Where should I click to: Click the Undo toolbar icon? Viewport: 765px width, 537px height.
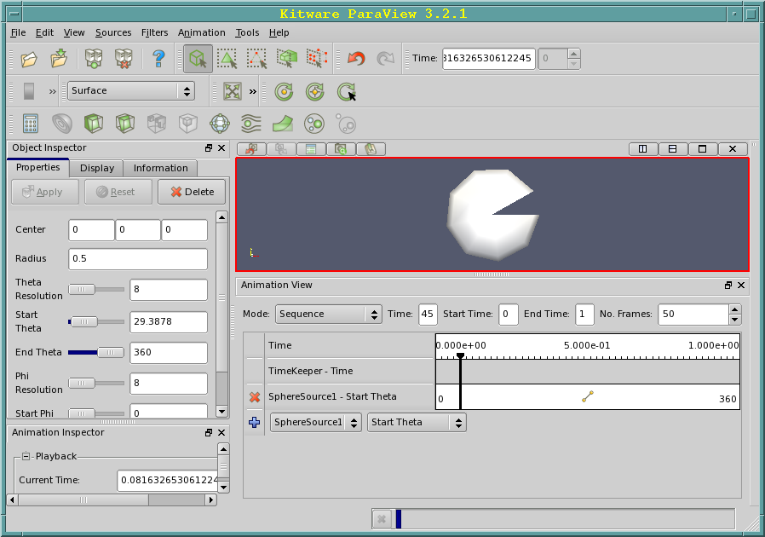coord(356,58)
